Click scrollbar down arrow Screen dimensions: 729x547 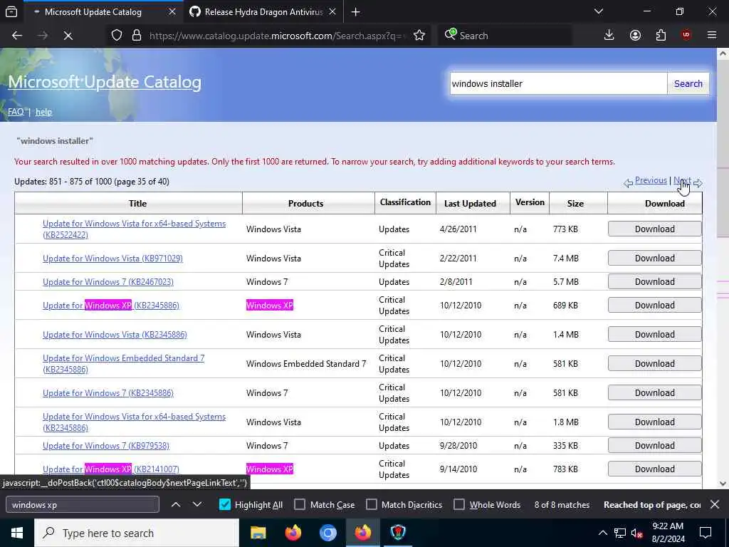(723, 484)
